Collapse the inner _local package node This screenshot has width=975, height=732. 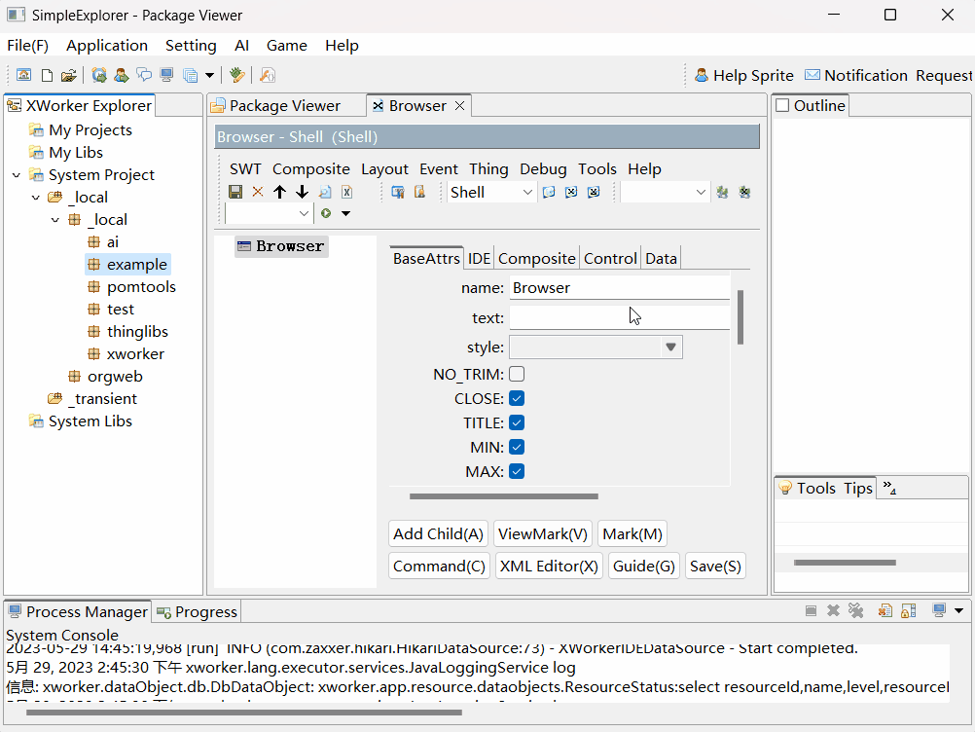tap(55, 220)
